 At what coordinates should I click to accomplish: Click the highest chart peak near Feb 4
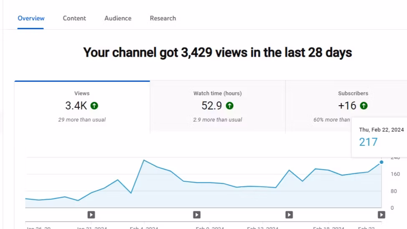pos(144,160)
